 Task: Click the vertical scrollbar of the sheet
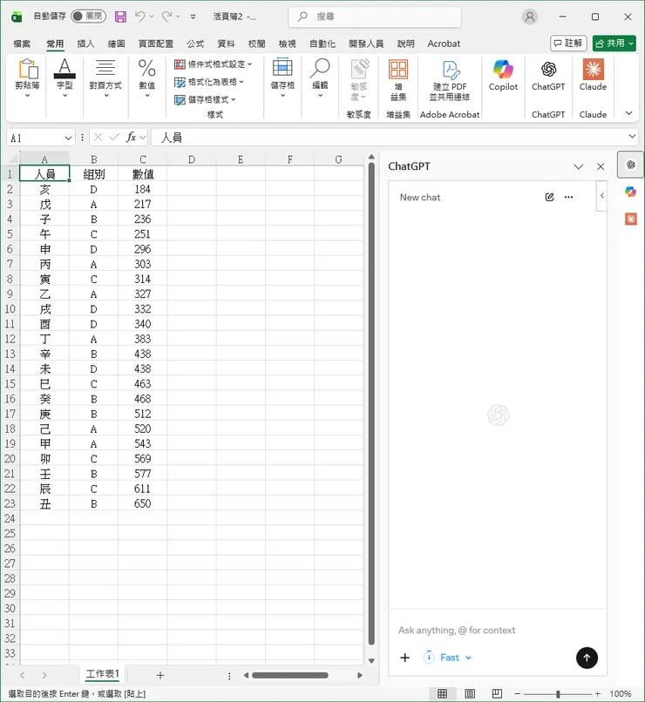(x=371, y=403)
